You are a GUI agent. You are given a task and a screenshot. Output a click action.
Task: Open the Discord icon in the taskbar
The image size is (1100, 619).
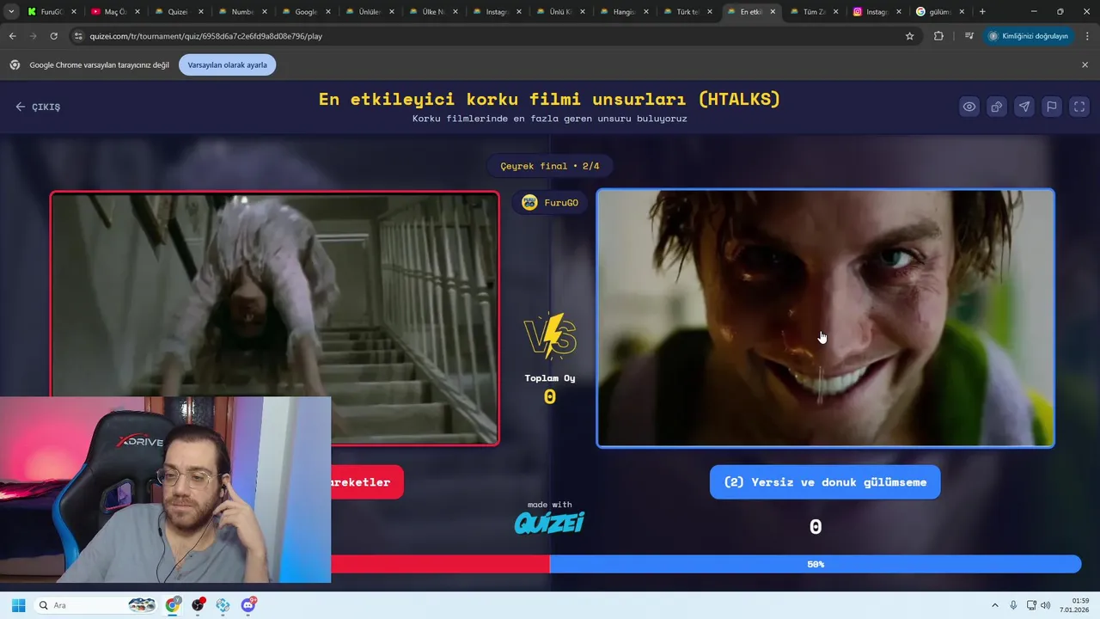pos(248,605)
